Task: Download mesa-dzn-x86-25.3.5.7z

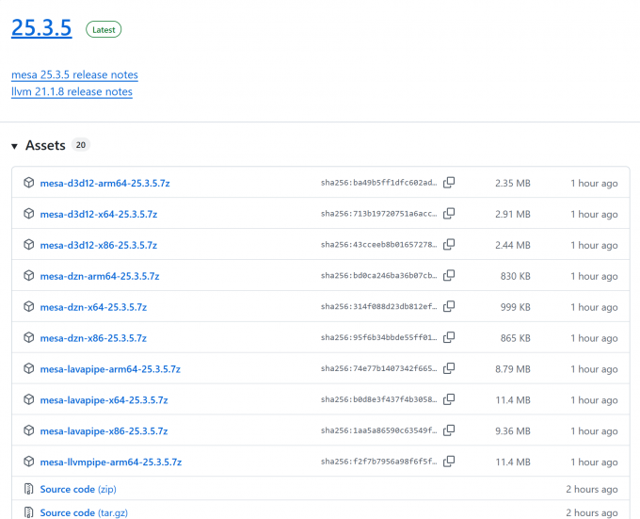Action: coord(93,338)
